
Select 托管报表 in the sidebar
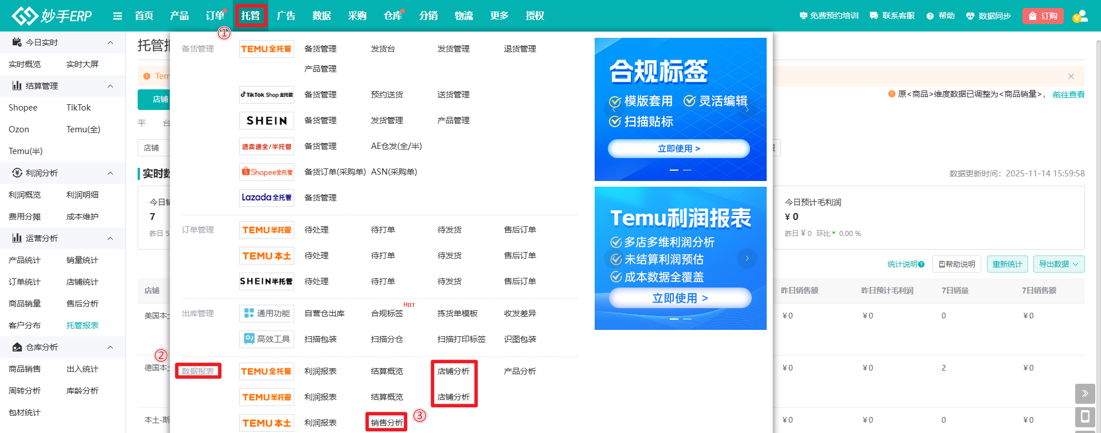point(83,325)
